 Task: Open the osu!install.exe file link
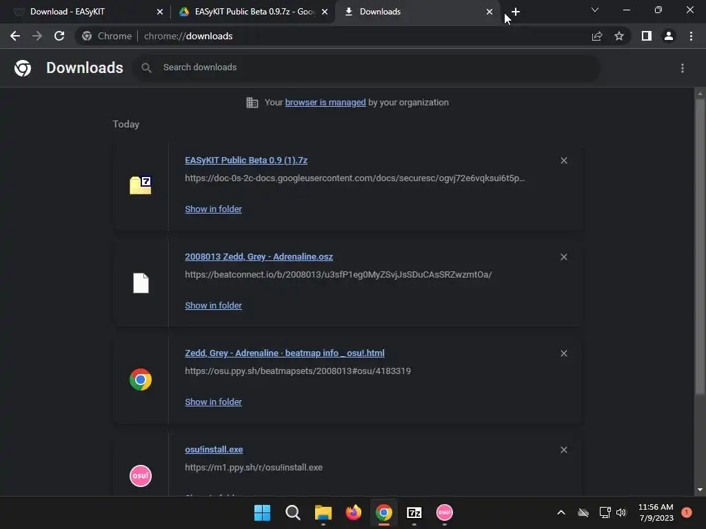pyautogui.click(x=214, y=449)
